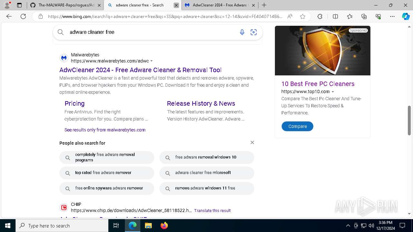View site information lock icon
The image size is (413, 232).
pos(41,16)
